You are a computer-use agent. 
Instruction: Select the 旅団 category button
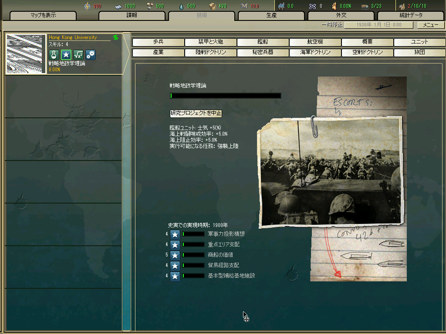point(419,53)
